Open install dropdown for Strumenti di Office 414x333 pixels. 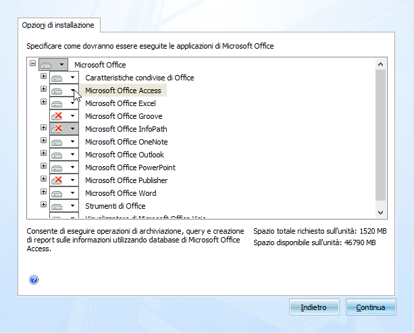72,206
